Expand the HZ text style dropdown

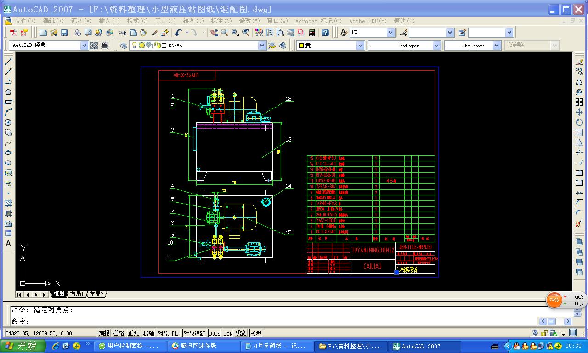coord(390,33)
